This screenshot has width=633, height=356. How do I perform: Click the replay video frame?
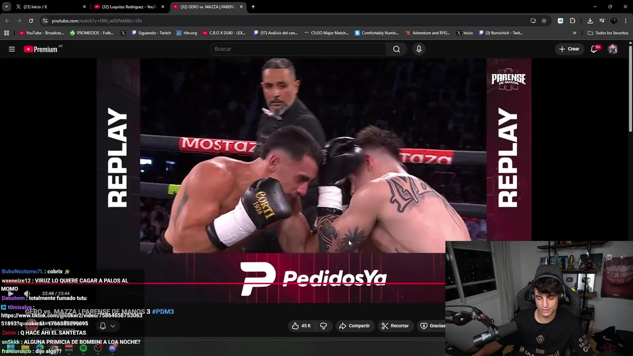(x=313, y=155)
